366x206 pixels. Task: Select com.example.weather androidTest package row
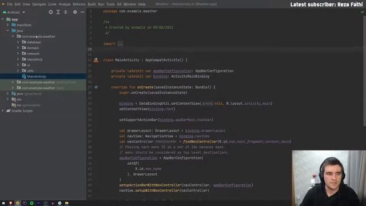(x=43, y=82)
